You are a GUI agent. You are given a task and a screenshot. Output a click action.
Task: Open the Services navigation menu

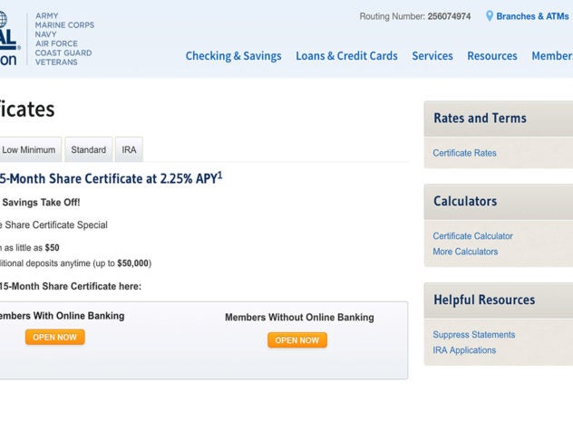(x=432, y=56)
